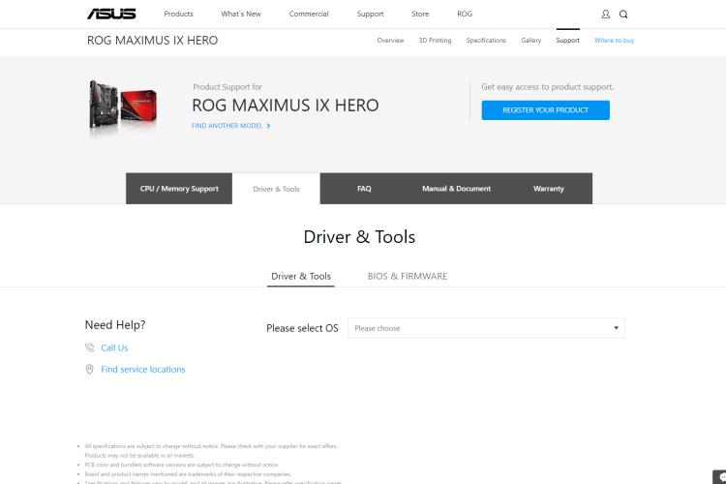
Task: Click the Register Your Product button
Action: (x=545, y=110)
